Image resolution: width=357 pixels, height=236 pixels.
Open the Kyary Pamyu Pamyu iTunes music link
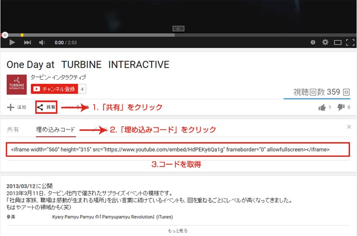click(112, 217)
